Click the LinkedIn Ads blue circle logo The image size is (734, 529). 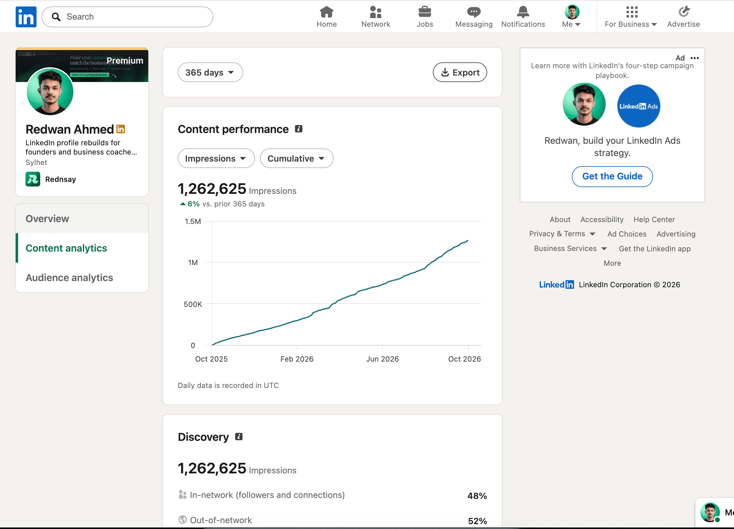(x=639, y=106)
